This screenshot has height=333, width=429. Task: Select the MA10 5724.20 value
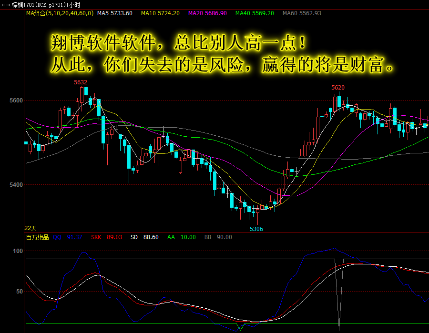(x=160, y=13)
